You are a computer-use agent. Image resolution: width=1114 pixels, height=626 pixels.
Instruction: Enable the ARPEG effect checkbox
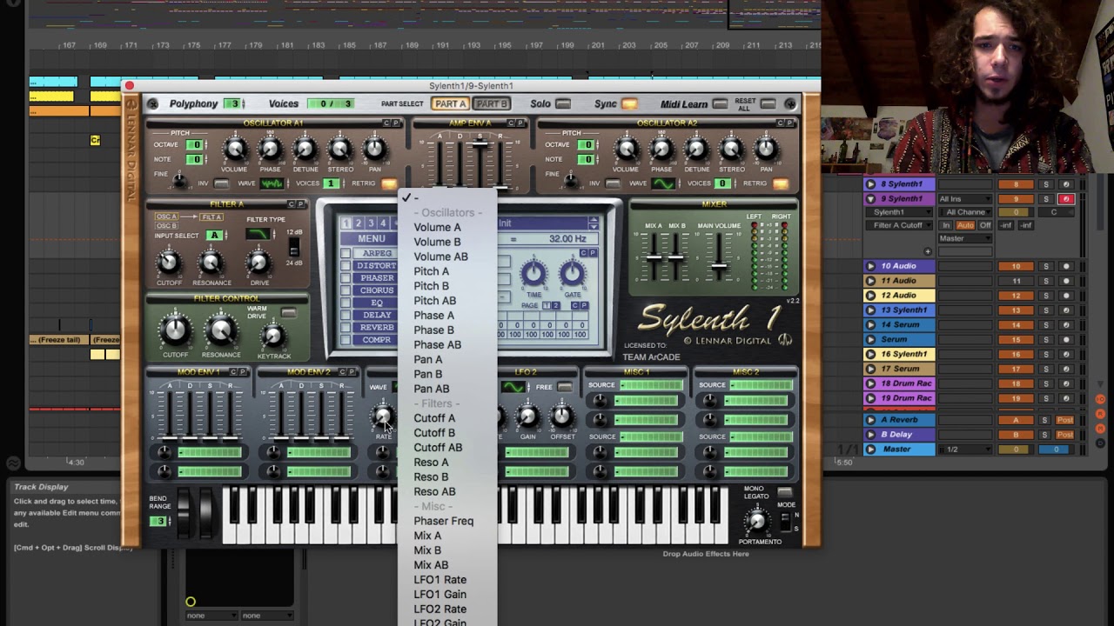point(346,254)
